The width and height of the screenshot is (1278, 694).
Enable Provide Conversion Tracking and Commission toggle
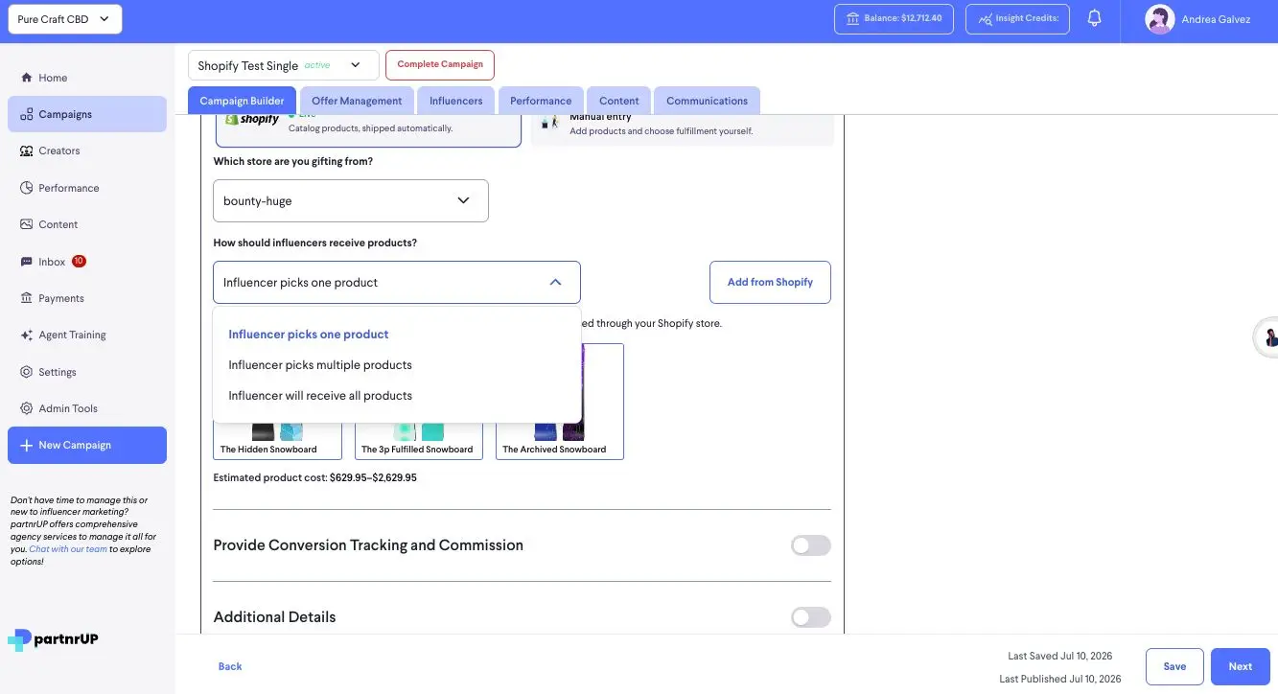[x=810, y=545]
